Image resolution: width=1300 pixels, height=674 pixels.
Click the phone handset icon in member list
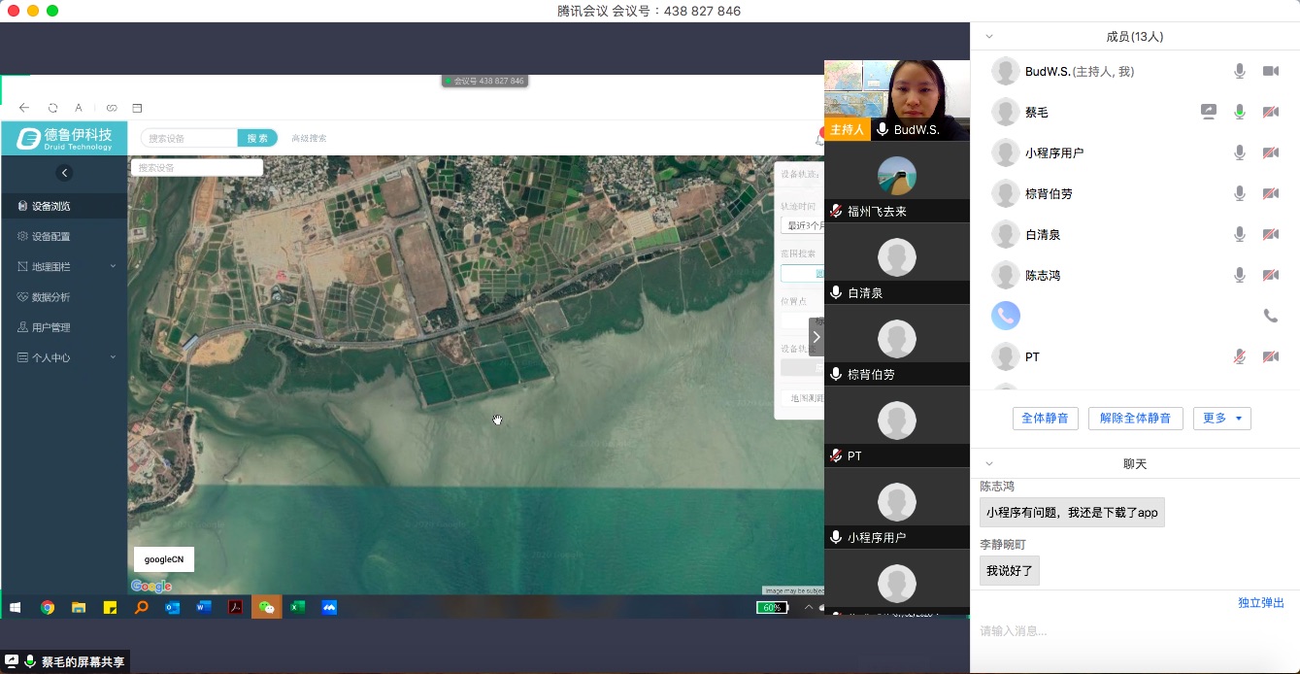tap(1270, 316)
